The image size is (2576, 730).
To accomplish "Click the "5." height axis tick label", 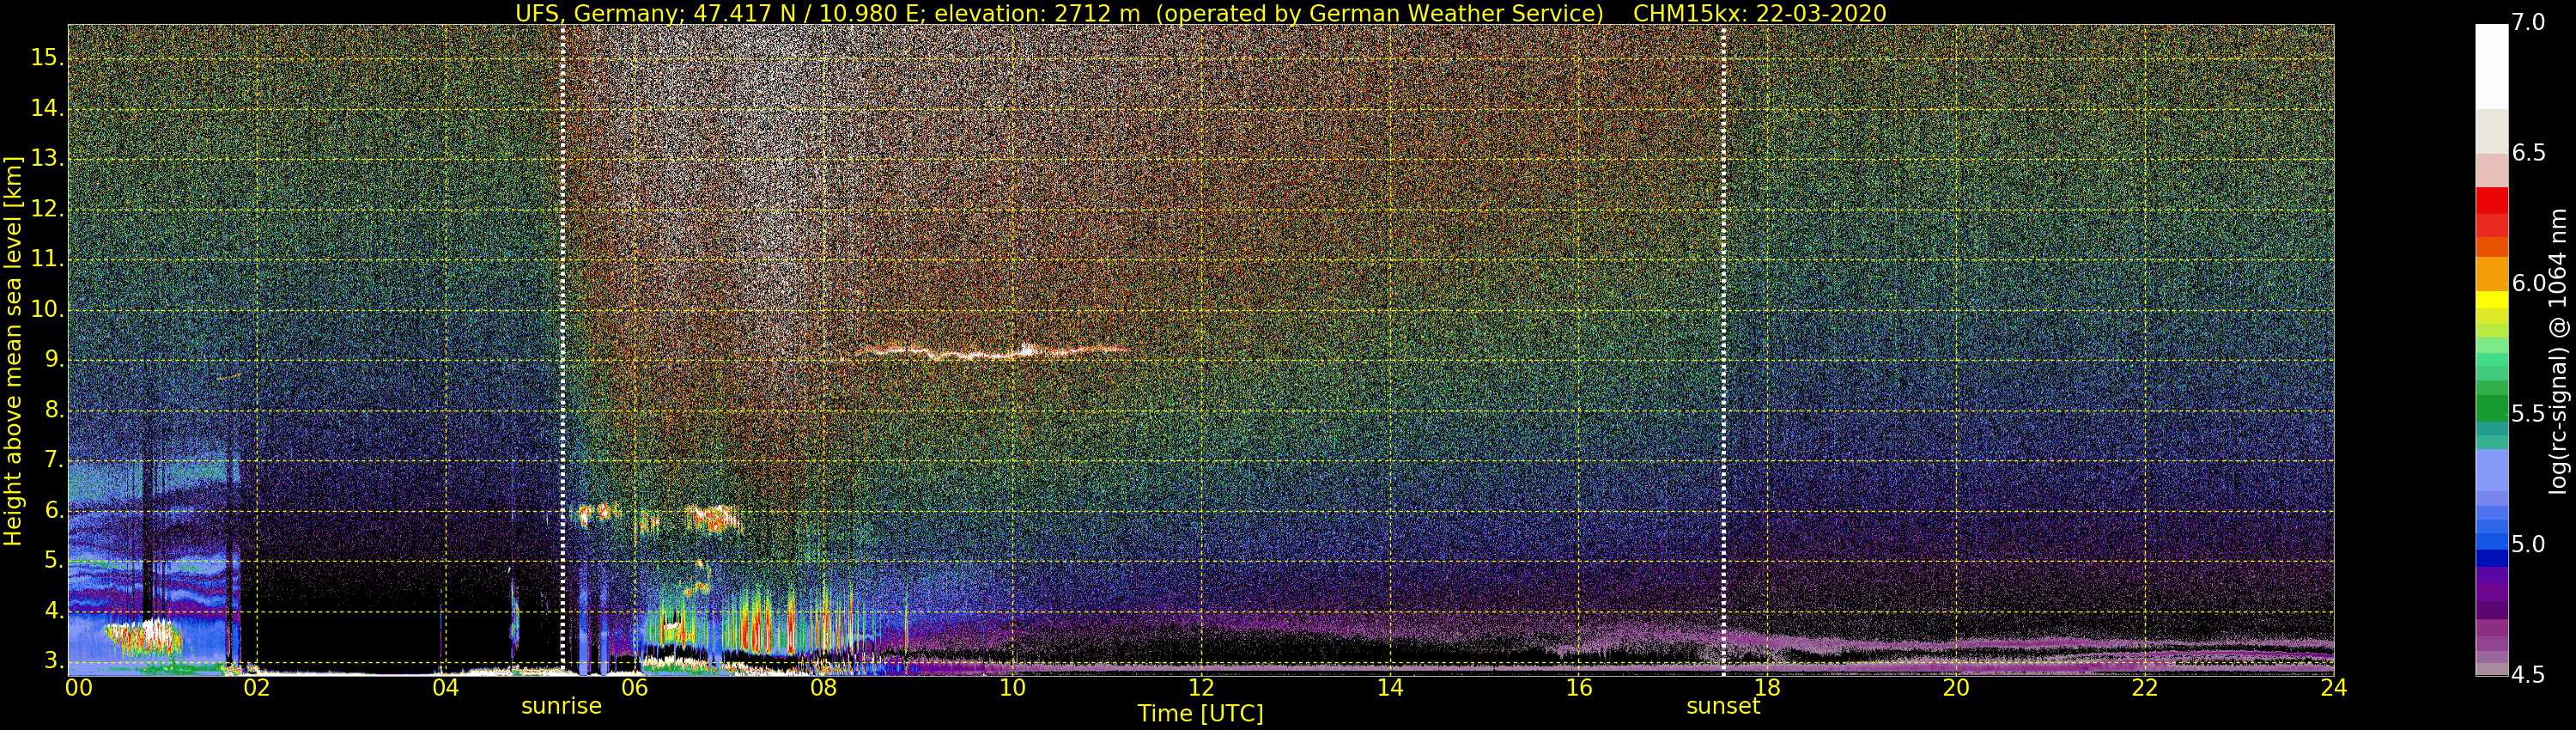I will tap(53, 561).
